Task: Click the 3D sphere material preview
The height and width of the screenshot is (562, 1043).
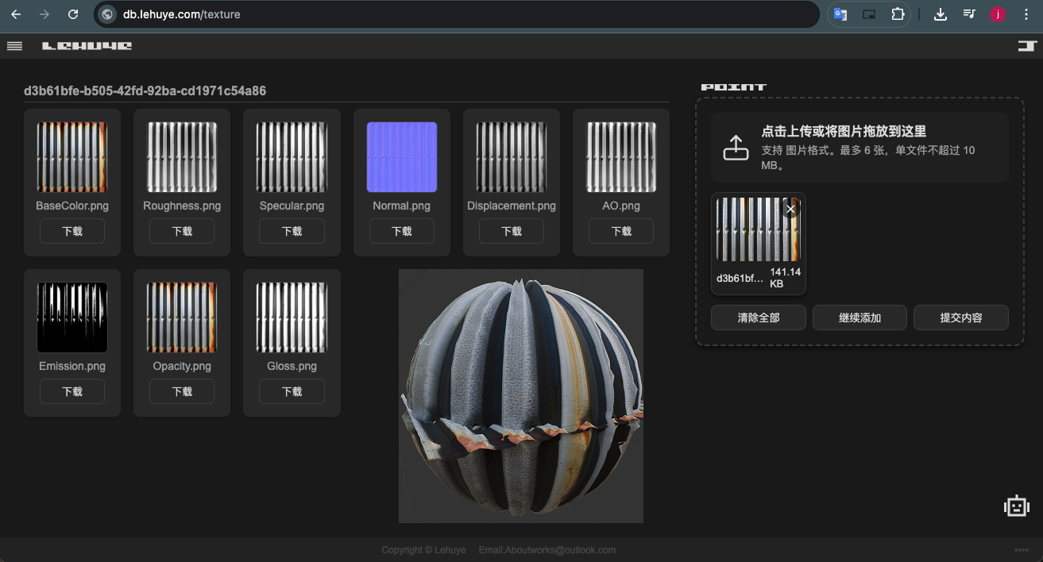Action: (x=521, y=395)
